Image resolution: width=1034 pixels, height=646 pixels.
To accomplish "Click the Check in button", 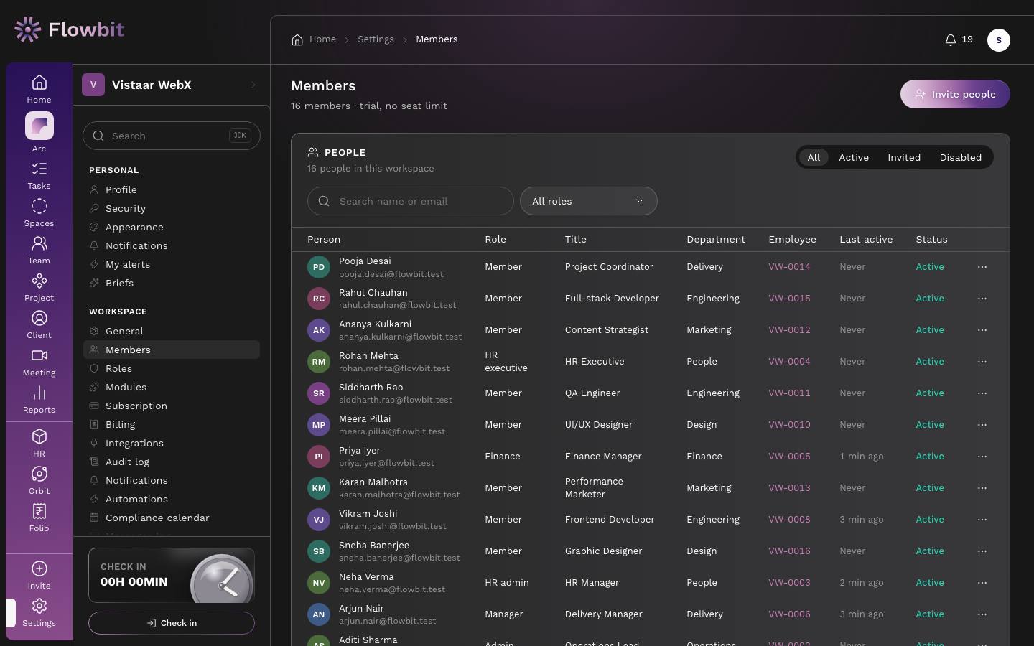I will pyautogui.click(x=172, y=623).
